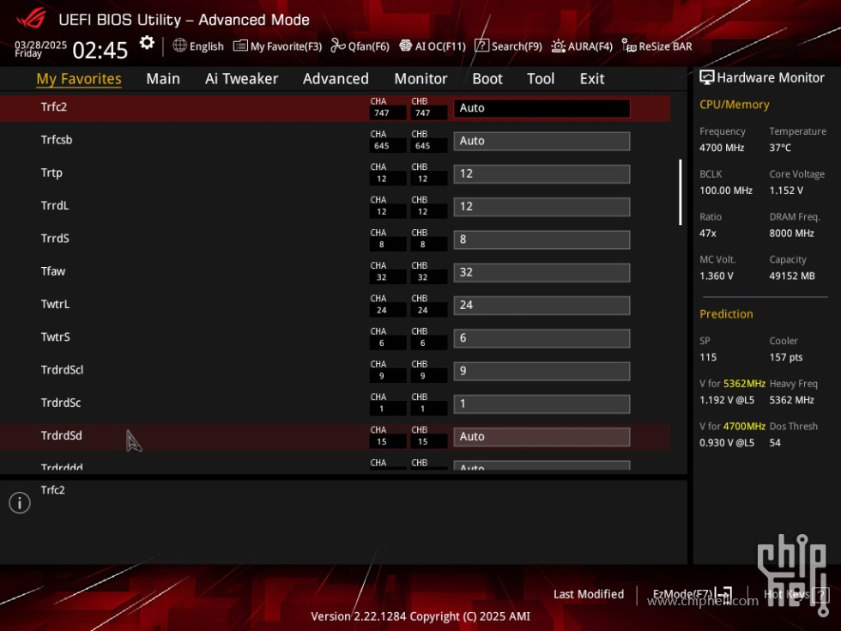Viewport: 841px width, 631px height.
Task: Select the TwtrS row label
Action: [55, 337]
